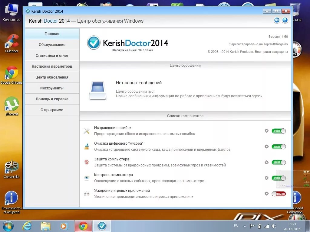Screen dimensions: 310x232
Task: Open the Инструменты section
Action: (52, 88)
